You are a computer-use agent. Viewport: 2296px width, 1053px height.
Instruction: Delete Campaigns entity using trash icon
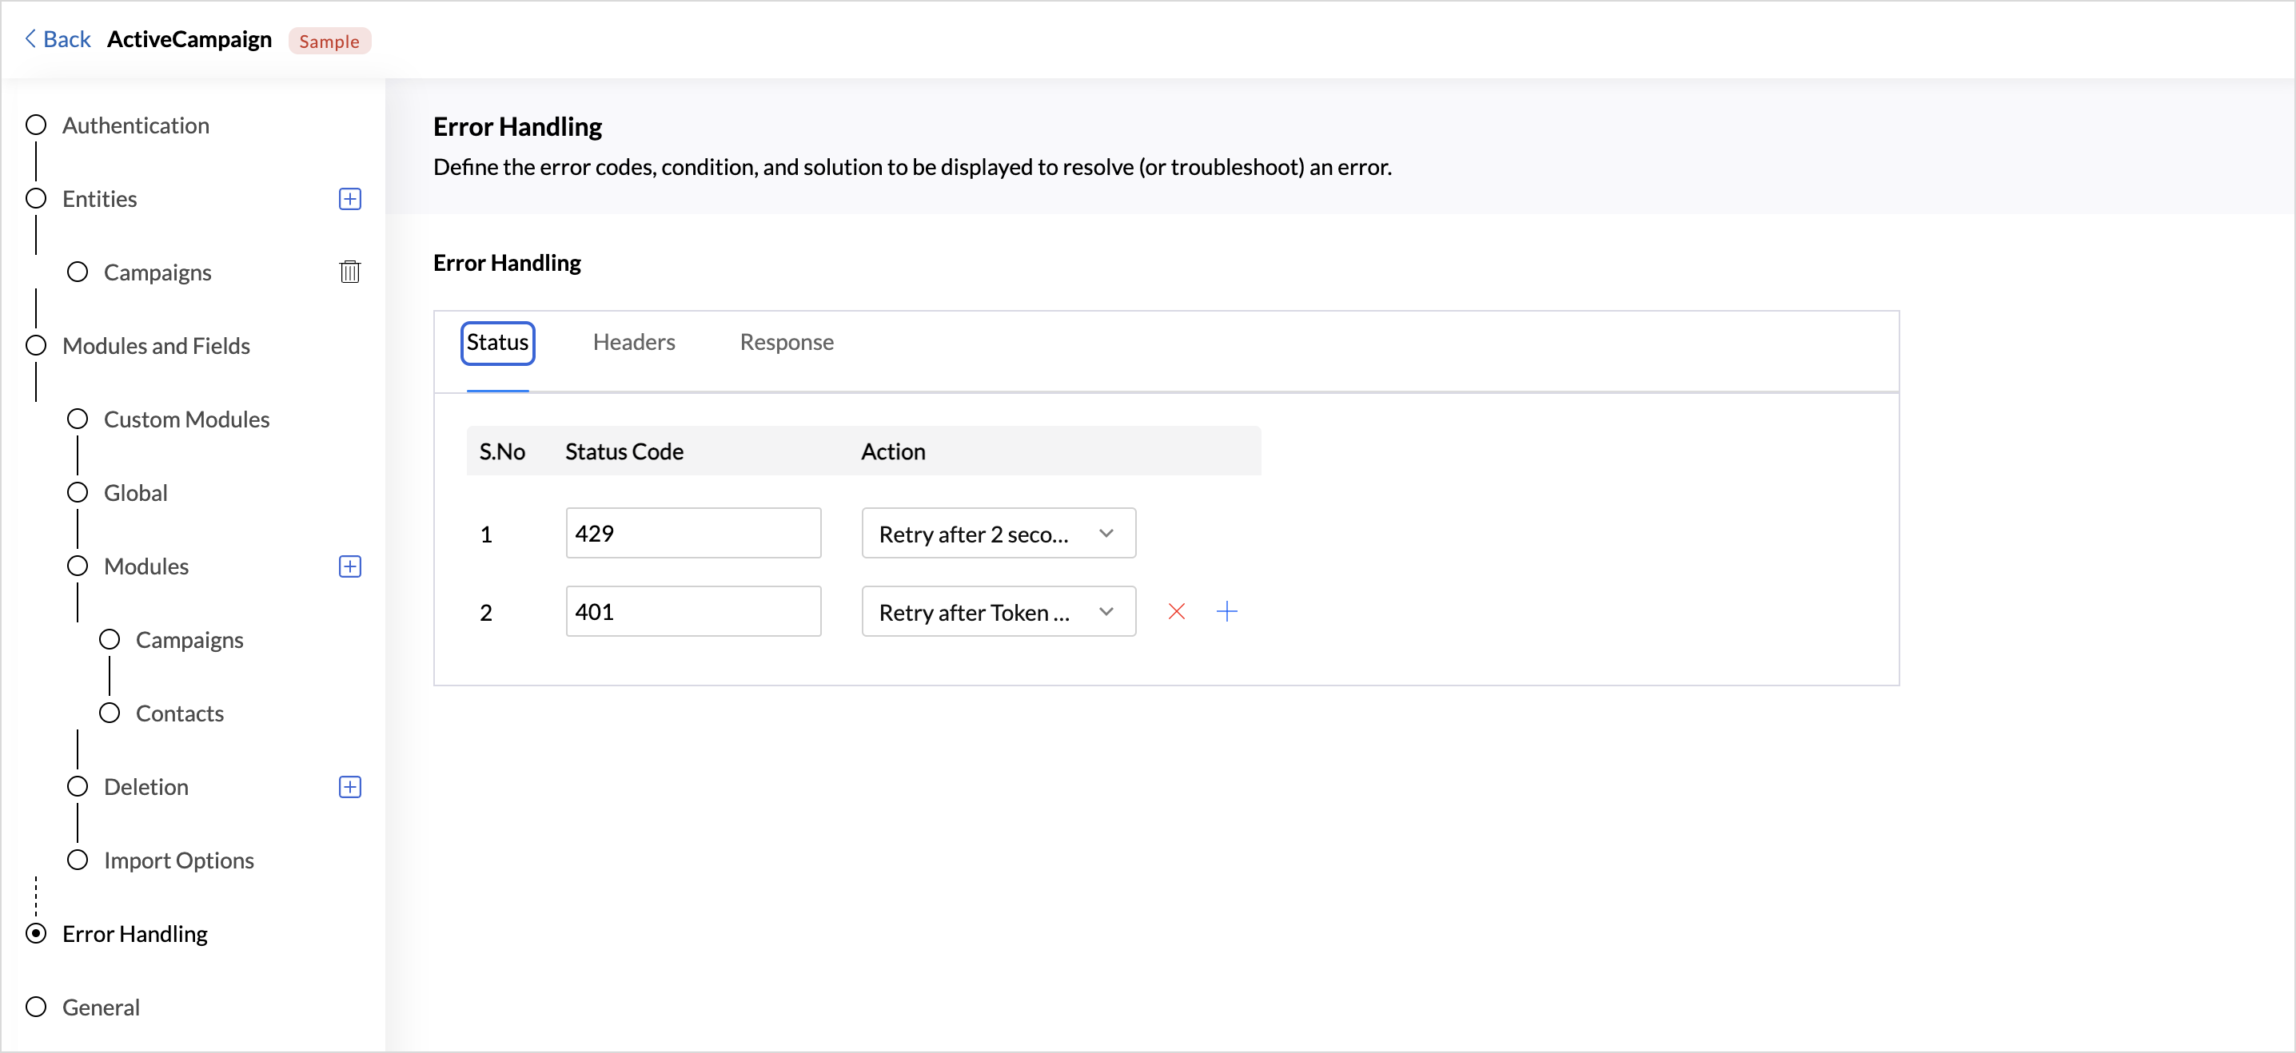point(349,272)
